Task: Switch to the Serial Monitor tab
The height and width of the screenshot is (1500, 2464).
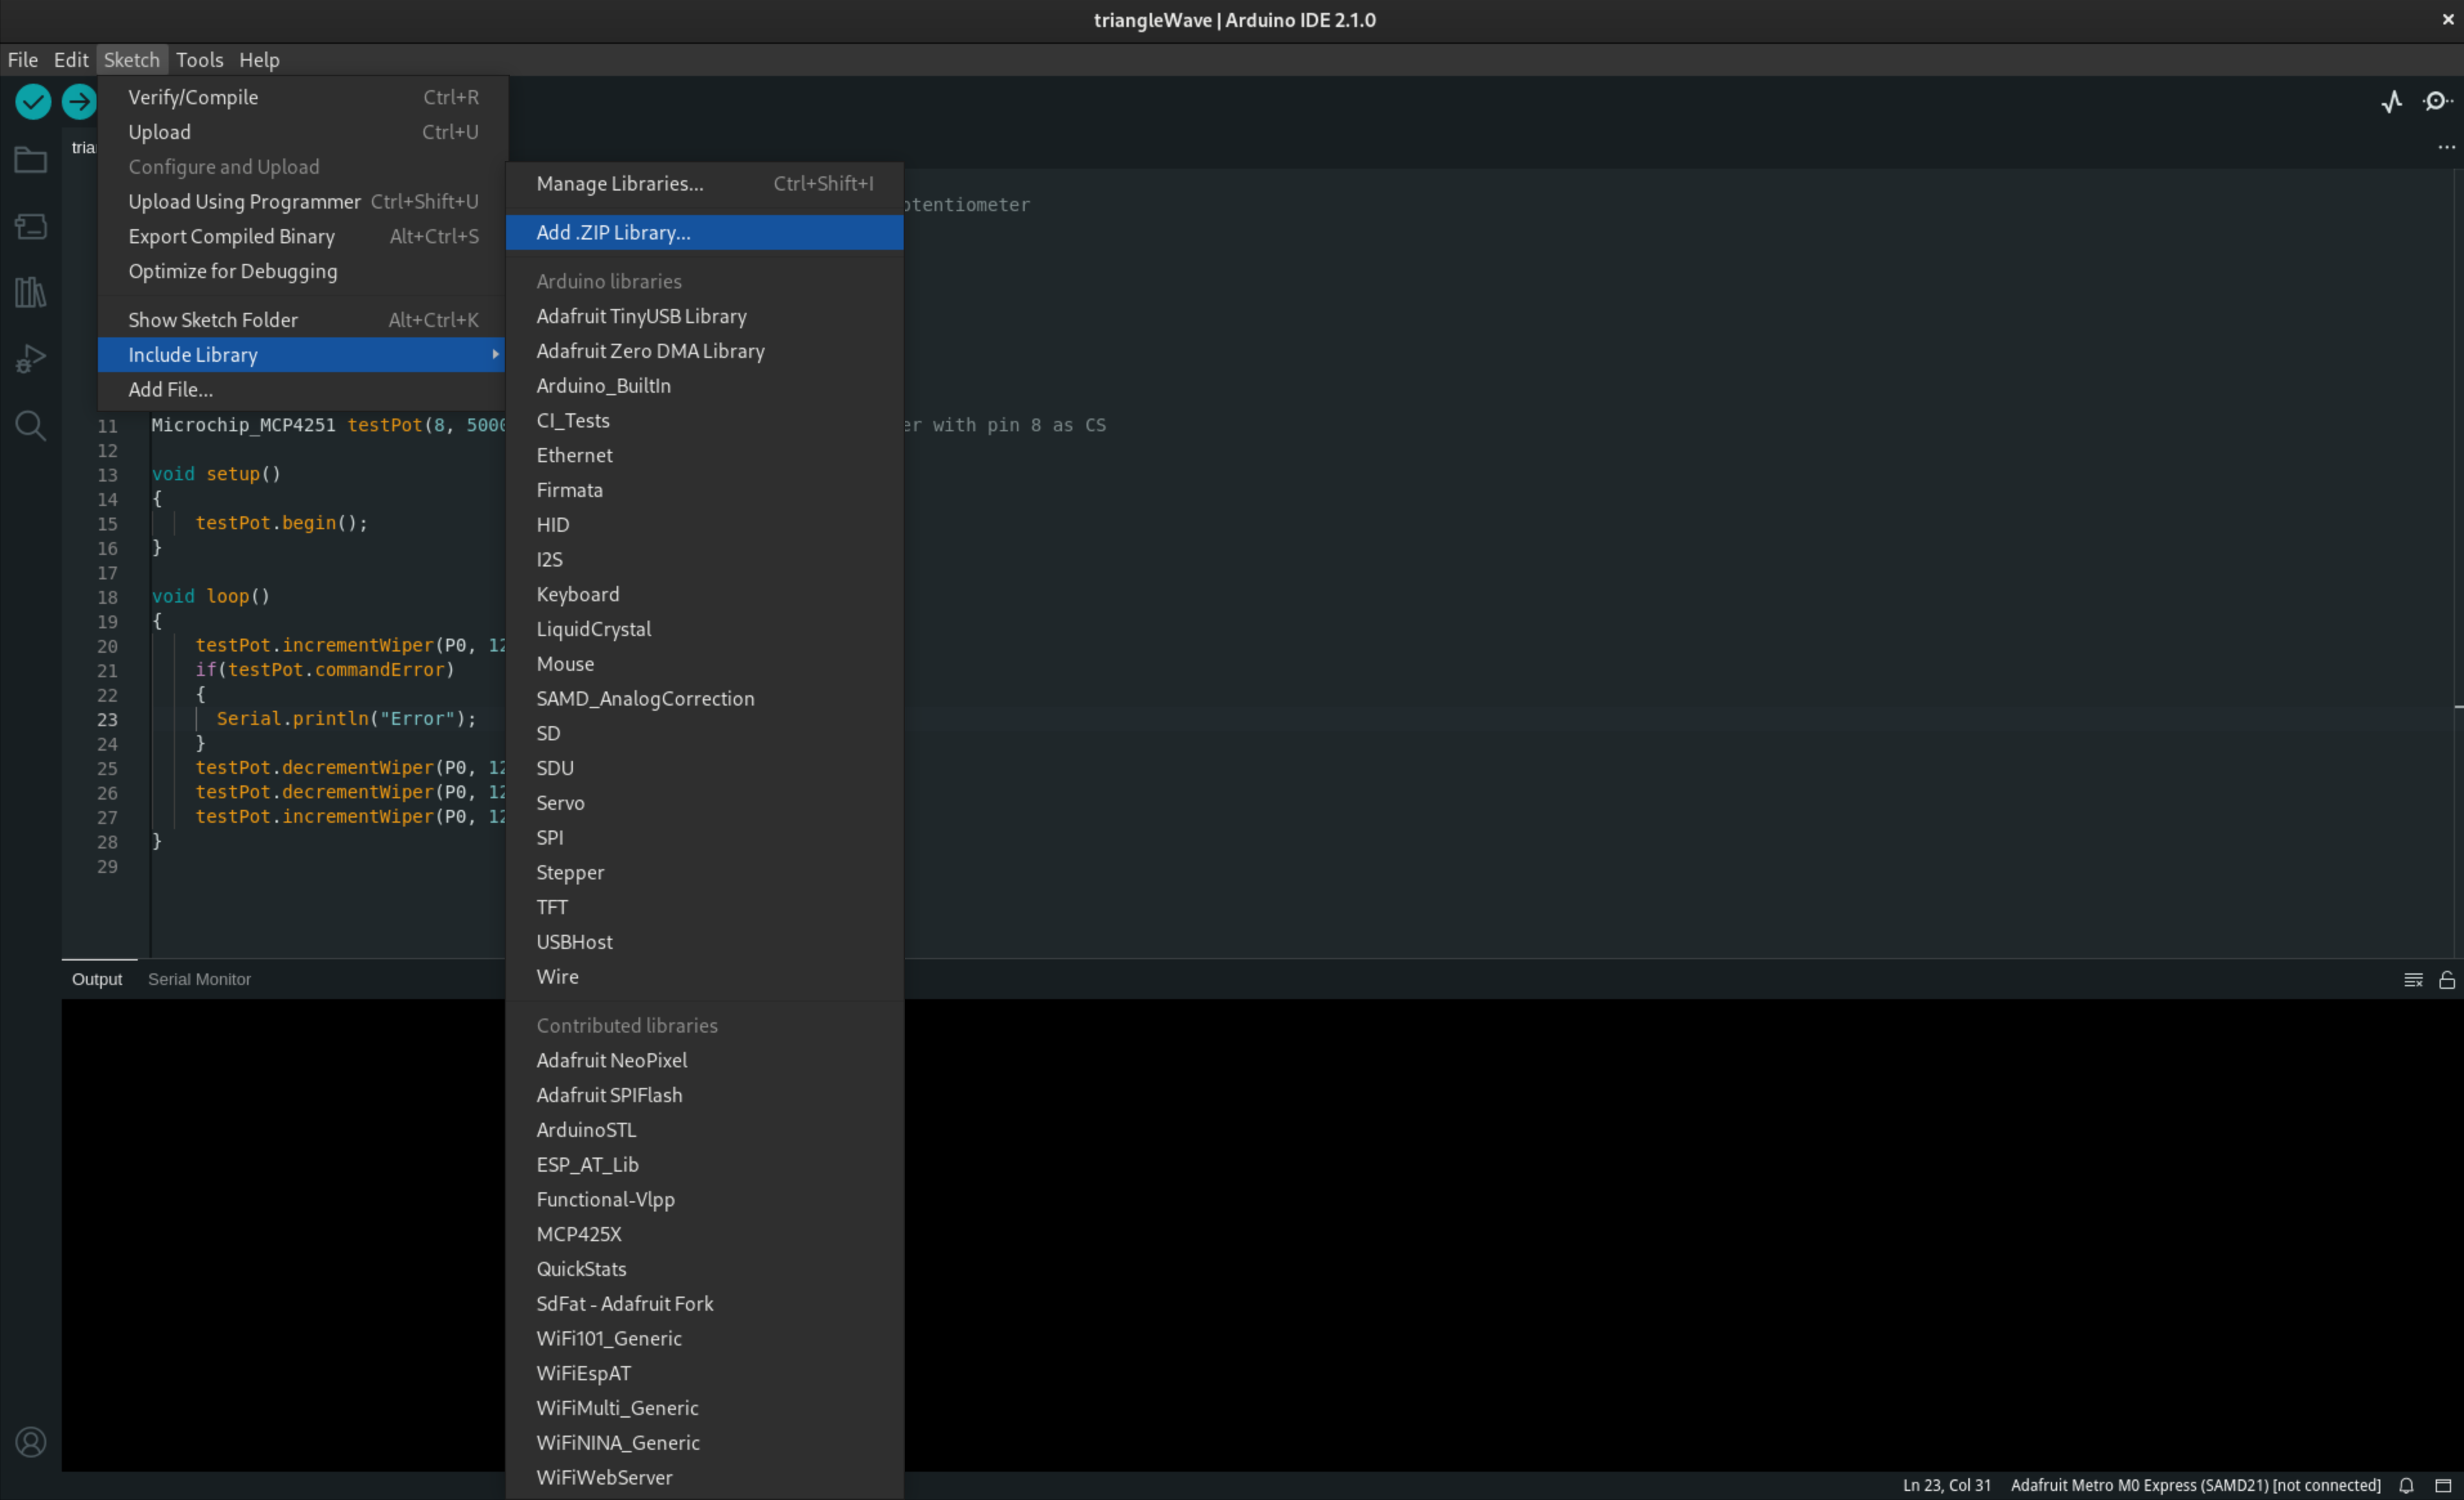Action: point(199,979)
